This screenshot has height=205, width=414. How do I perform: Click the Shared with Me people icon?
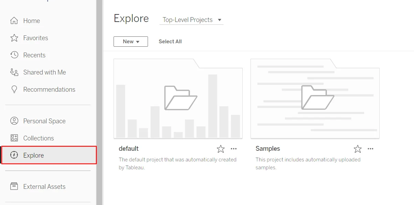pos(14,72)
